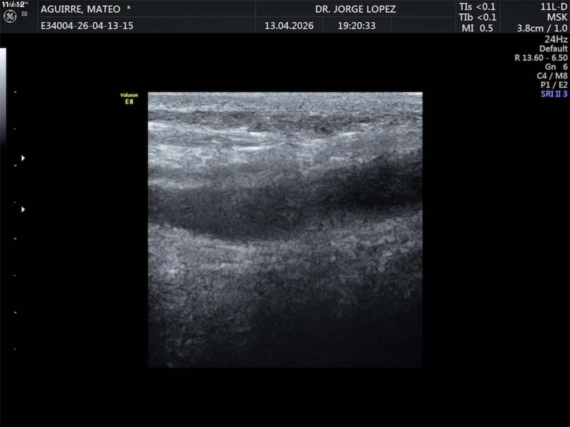Viewport: 570px width, 427px height.
Task: Click the lower focal zone arrow marker
Action: (23, 210)
